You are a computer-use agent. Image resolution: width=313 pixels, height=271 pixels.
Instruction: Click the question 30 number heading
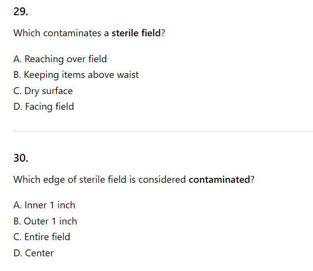coord(21,158)
